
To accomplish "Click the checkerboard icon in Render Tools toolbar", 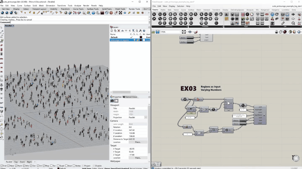I will click(121, 13).
